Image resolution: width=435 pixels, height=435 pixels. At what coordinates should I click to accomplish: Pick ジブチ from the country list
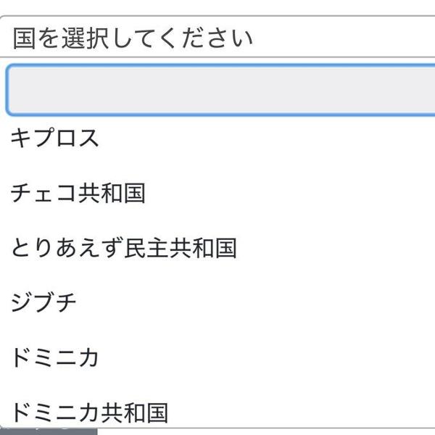coord(43,303)
